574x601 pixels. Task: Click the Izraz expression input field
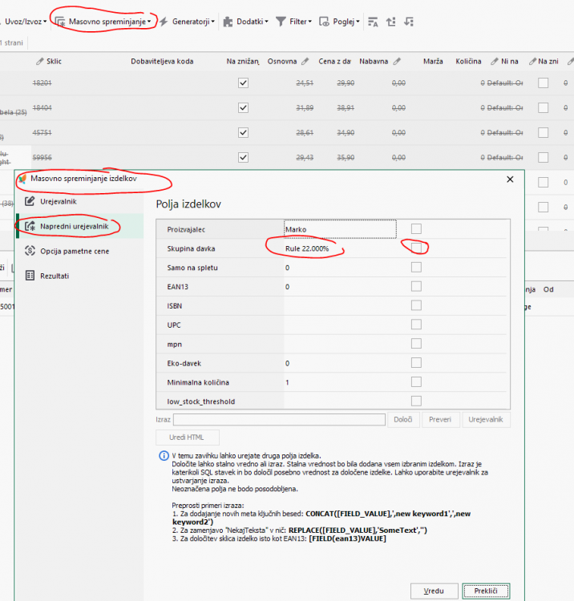[278, 419]
